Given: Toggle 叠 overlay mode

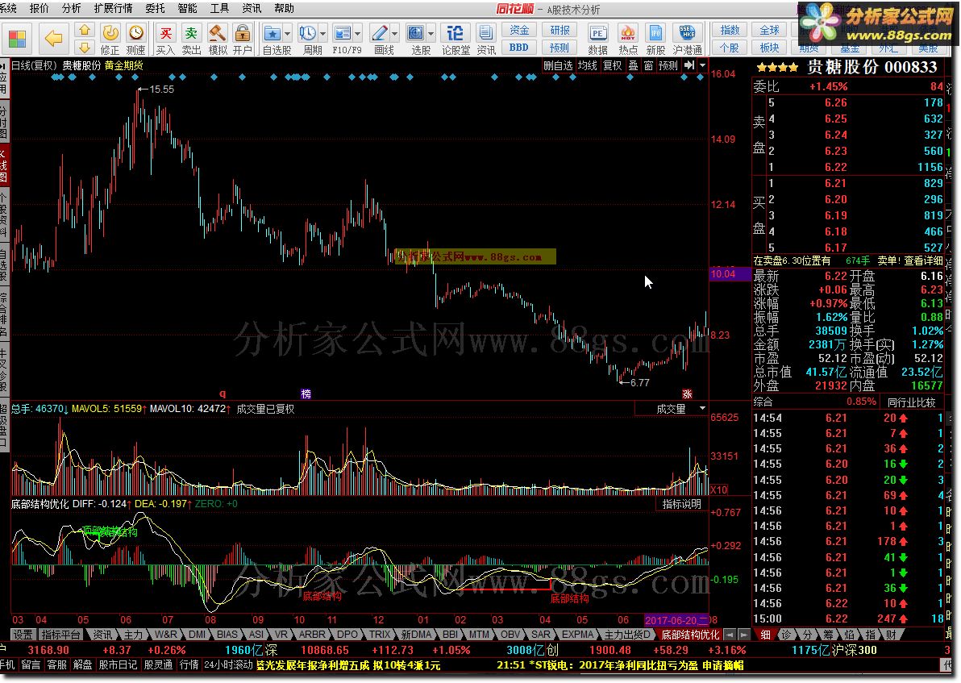Looking at the screenshot, I should click(633, 65).
